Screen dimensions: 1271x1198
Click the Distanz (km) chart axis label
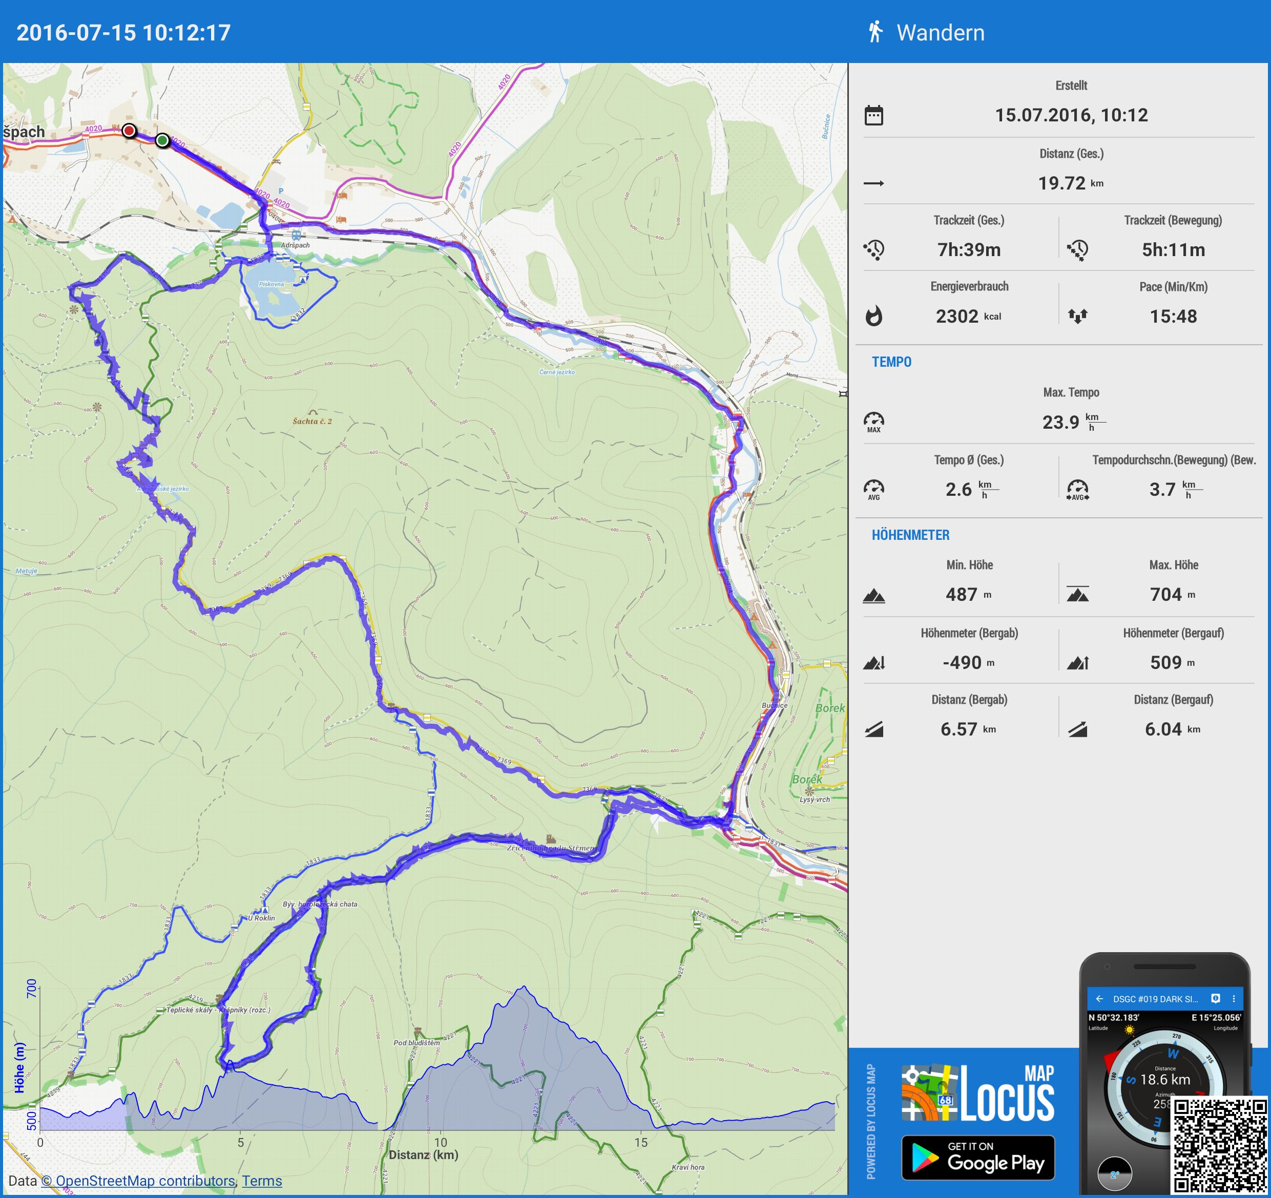pyautogui.click(x=423, y=1155)
